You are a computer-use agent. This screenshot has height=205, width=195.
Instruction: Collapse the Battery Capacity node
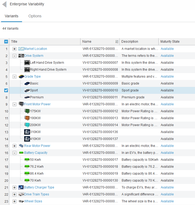(x=14, y=153)
